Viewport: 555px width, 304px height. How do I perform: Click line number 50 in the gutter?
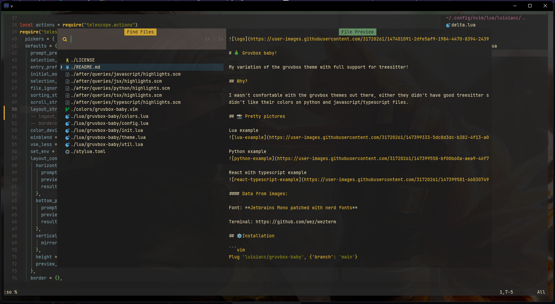(x=14, y=109)
